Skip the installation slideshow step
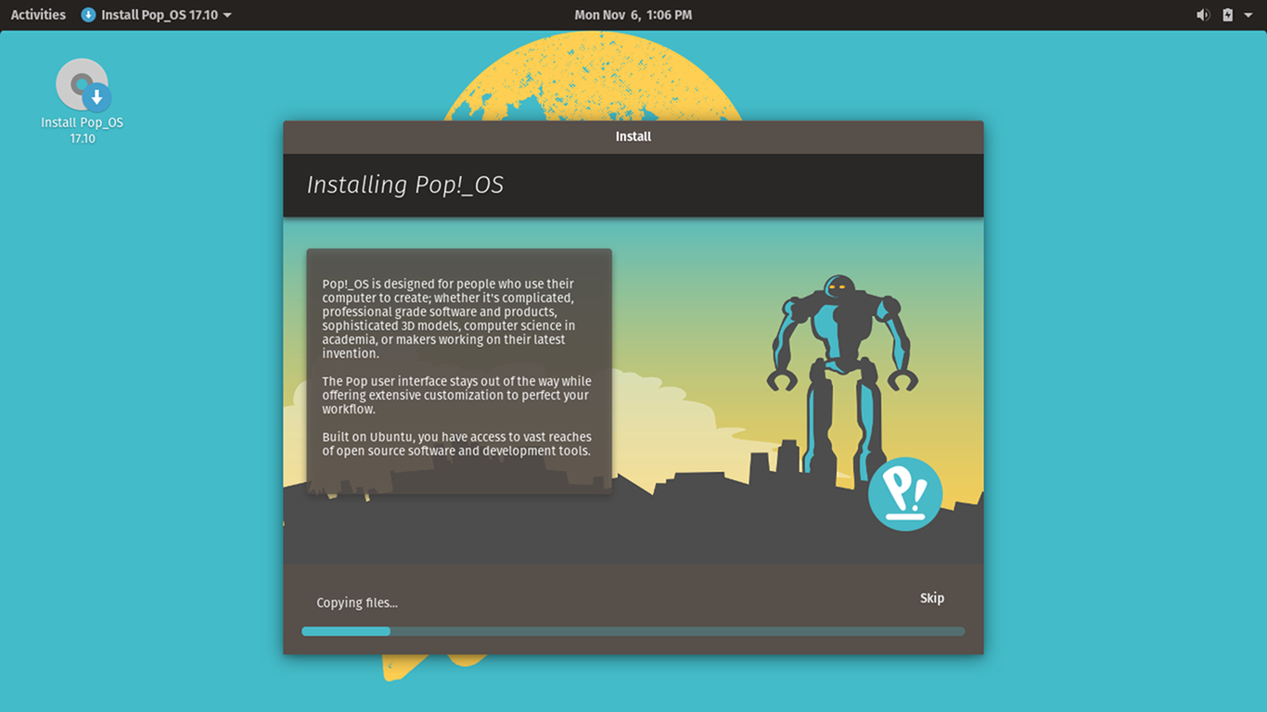The height and width of the screenshot is (712, 1267). pyautogui.click(x=932, y=598)
